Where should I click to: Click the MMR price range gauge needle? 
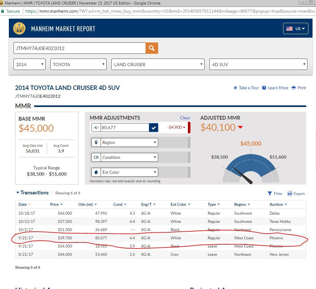[x=243, y=175]
